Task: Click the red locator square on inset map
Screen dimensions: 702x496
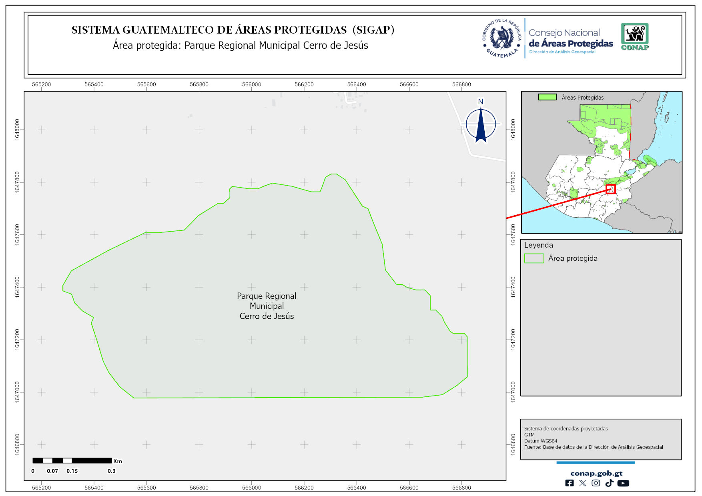Action: point(610,189)
